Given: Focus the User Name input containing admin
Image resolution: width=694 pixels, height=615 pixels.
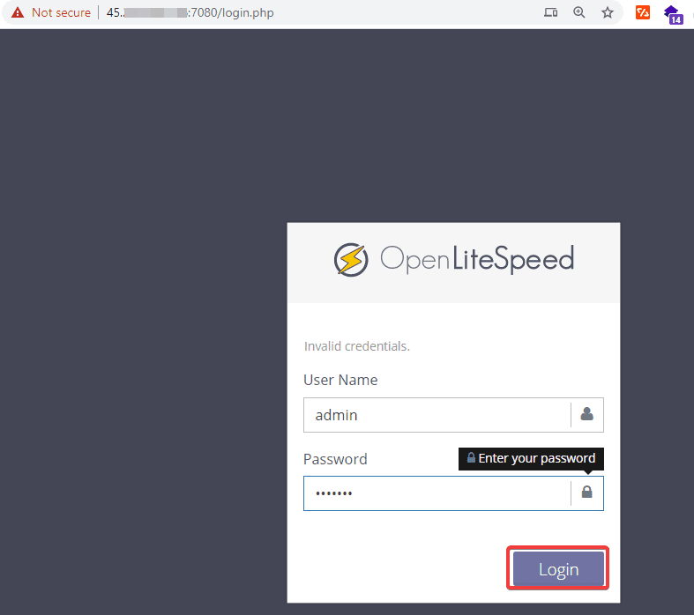Looking at the screenshot, I should (437, 415).
